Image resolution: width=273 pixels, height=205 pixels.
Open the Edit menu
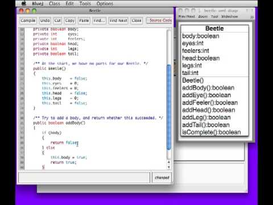[x=69, y=3]
